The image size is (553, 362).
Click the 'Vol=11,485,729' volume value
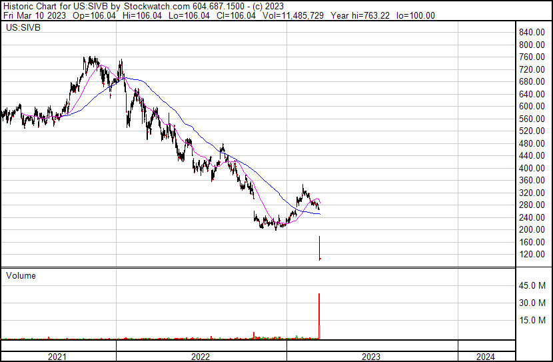pyautogui.click(x=293, y=15)
